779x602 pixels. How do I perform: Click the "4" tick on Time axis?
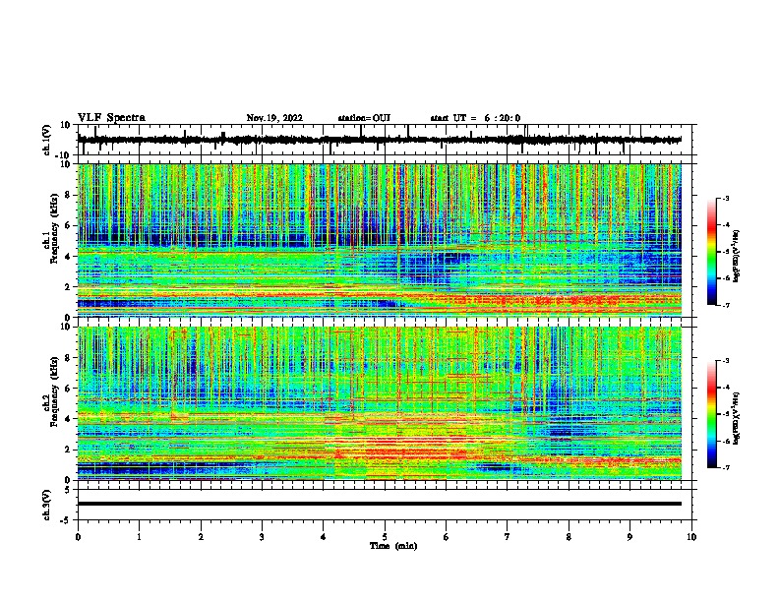click(324, 537)
